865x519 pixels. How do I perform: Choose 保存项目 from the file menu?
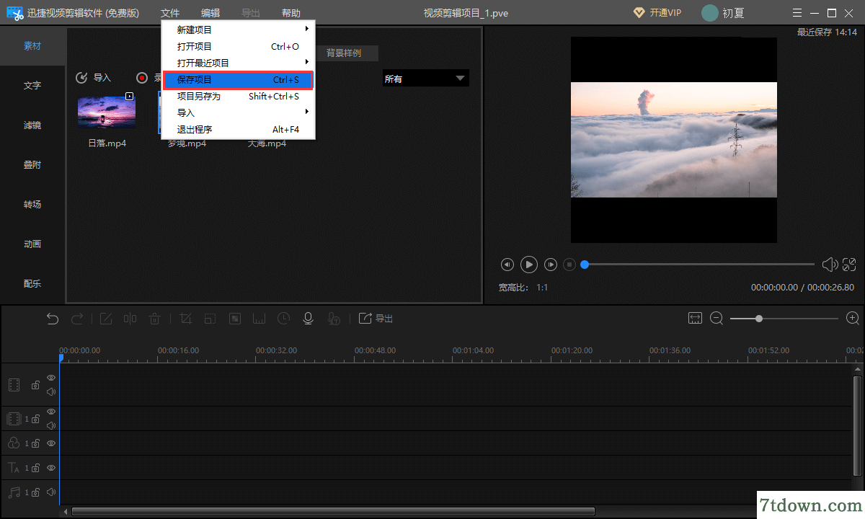pyautogui.click(x=238, y=79)
